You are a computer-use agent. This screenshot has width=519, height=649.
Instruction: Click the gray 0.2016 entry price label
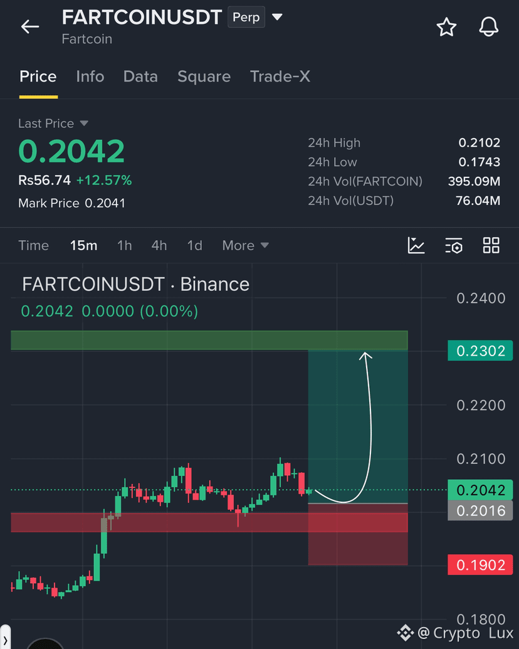coord(480,510)
